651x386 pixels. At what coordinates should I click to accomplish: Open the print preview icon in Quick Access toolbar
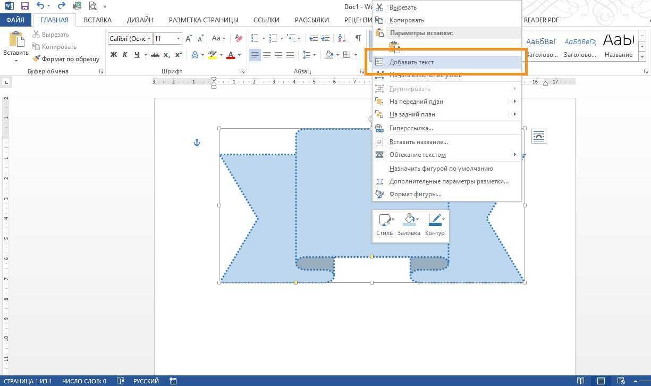click(92, 6)
